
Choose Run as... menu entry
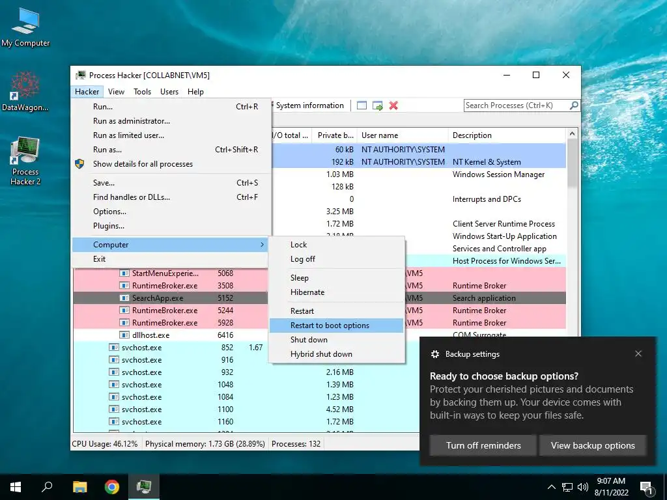point(171,150)
